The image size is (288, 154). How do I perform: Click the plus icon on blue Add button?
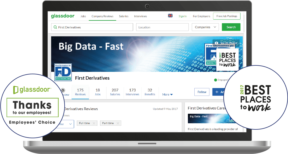click(217, 92)
